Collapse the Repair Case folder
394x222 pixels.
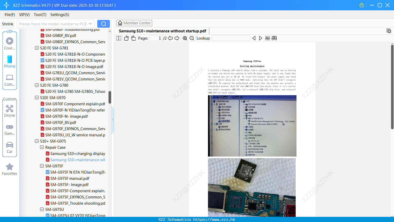(42, 147)
